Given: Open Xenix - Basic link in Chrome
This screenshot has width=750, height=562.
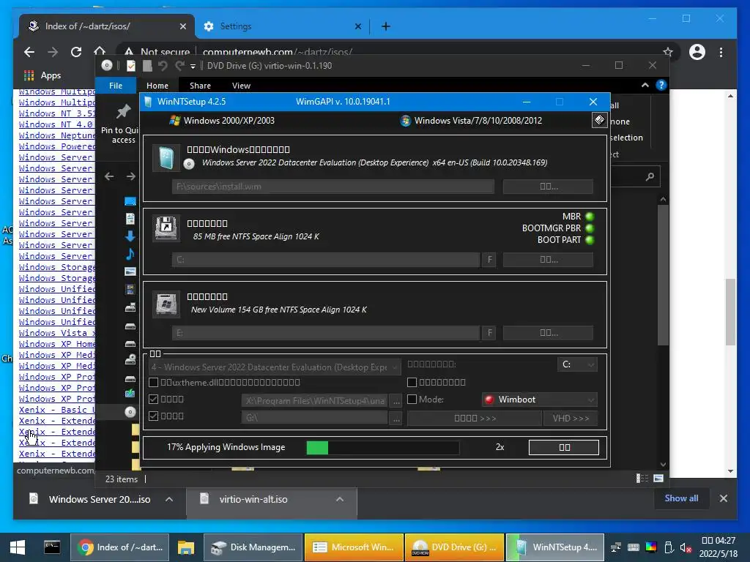Looking at the screenshot, I should (57, 410).
